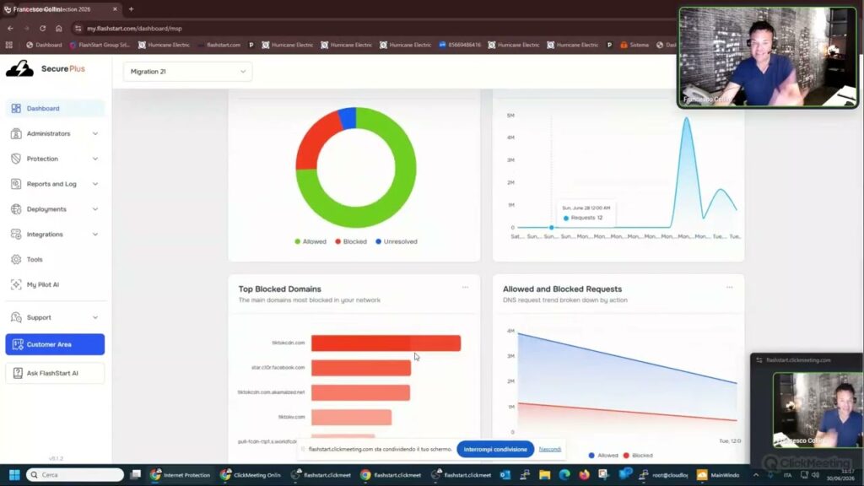Click the FlashStart SecurePlus logo

tap(46, 69)
